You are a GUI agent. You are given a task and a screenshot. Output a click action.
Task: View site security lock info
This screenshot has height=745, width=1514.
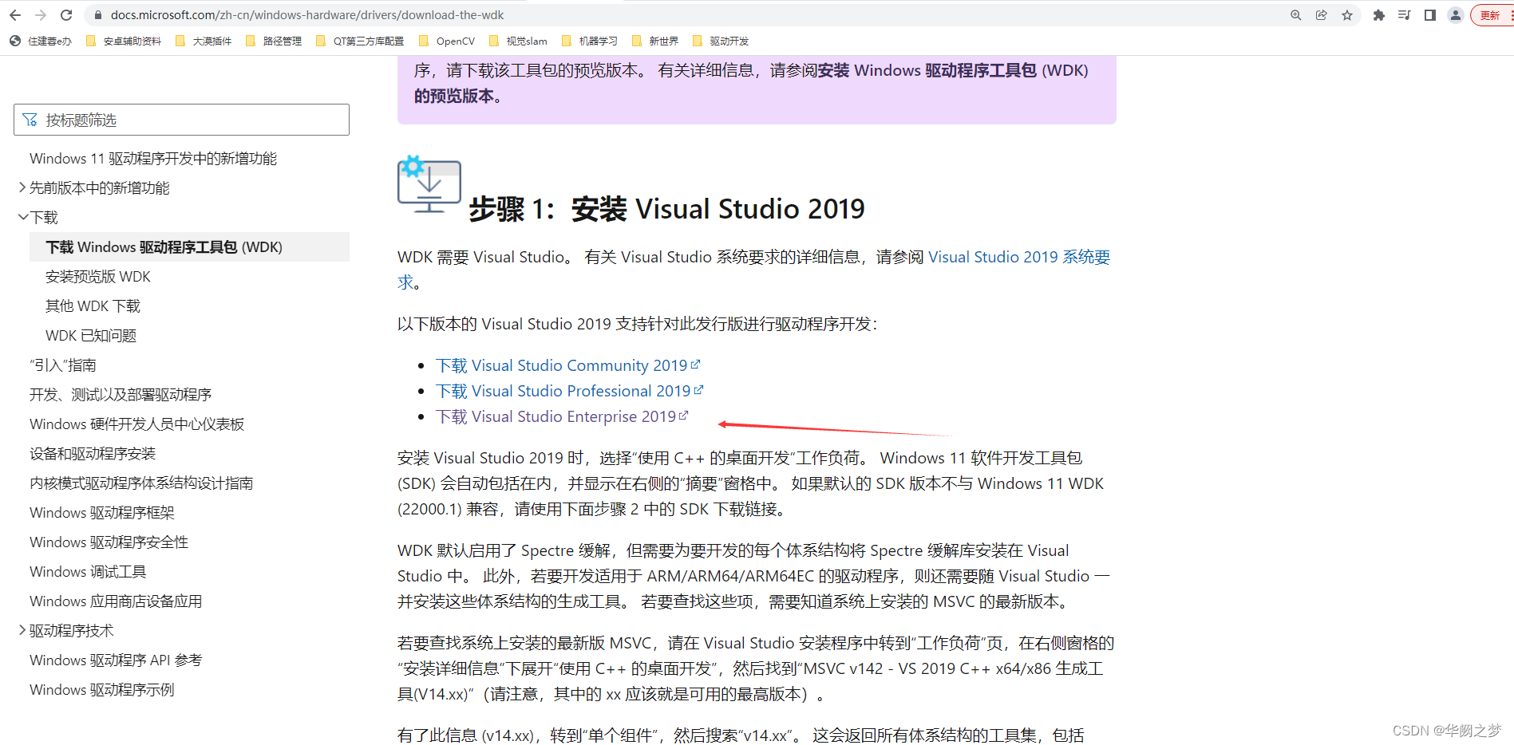coord(97,15)
